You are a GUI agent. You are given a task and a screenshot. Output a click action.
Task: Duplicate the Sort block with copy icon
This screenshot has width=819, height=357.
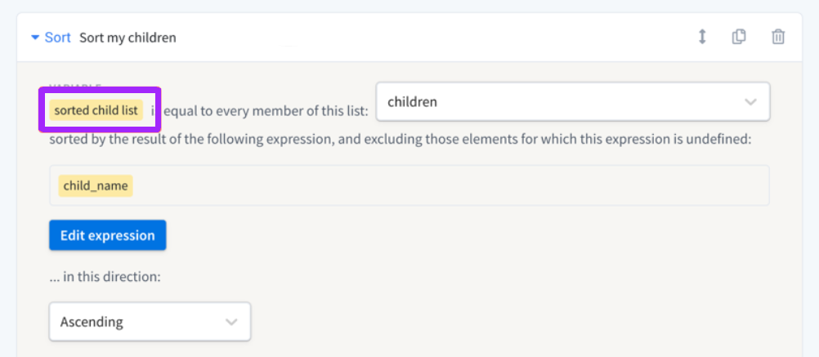pos(739,37)
